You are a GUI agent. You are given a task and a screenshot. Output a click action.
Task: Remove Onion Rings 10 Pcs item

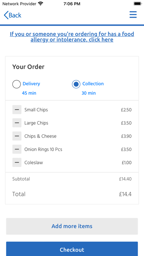pyautogui.click(x=17, y=149)
